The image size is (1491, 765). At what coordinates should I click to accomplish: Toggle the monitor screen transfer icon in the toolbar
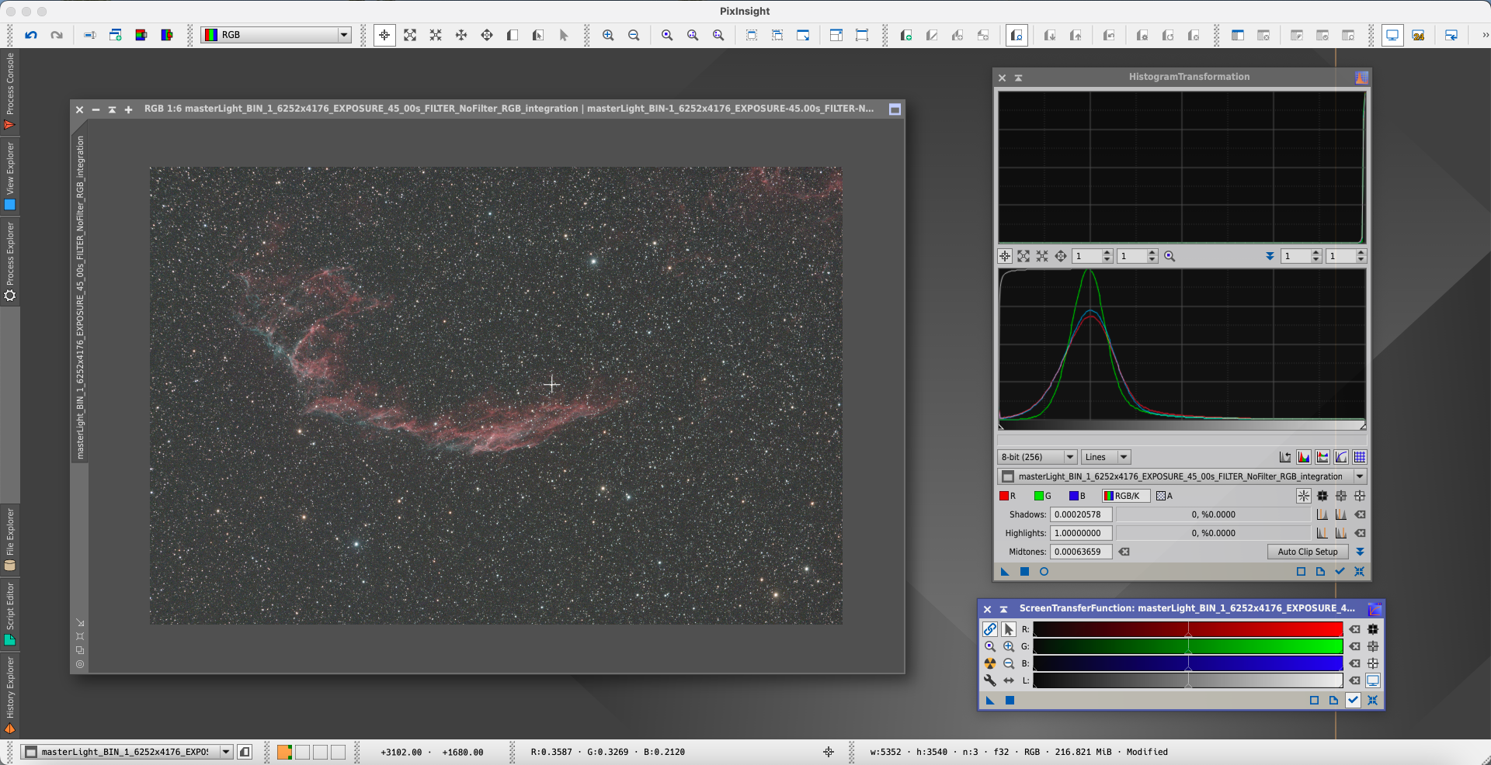point(1392,35)
